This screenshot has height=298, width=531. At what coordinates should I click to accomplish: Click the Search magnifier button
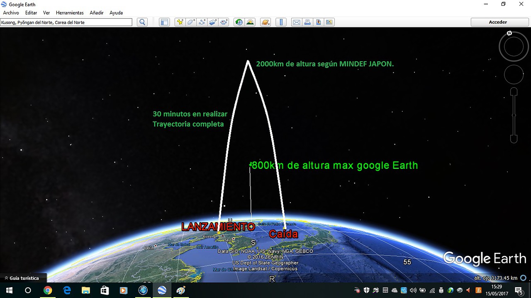142,22
